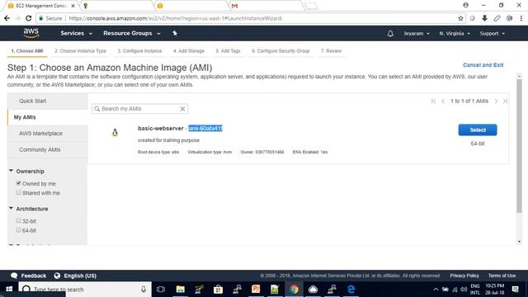Show hidden system tray icons
The height and width of the screenshot is (297, 528).
(436, 290)
